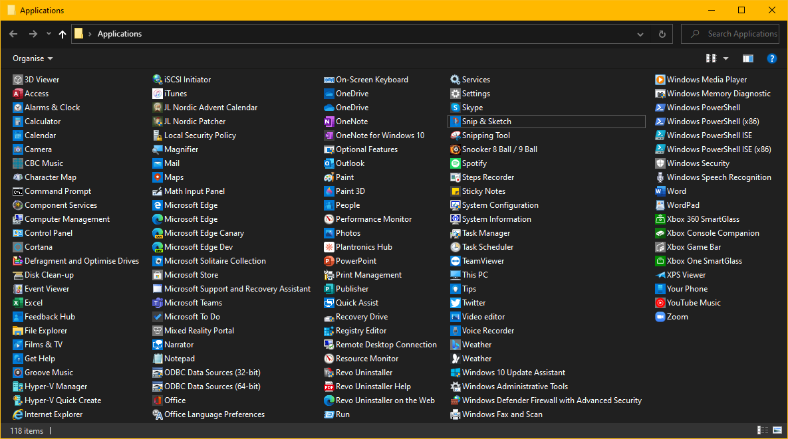
Task: Click the OneNote icon
Action: pos(328,122)
